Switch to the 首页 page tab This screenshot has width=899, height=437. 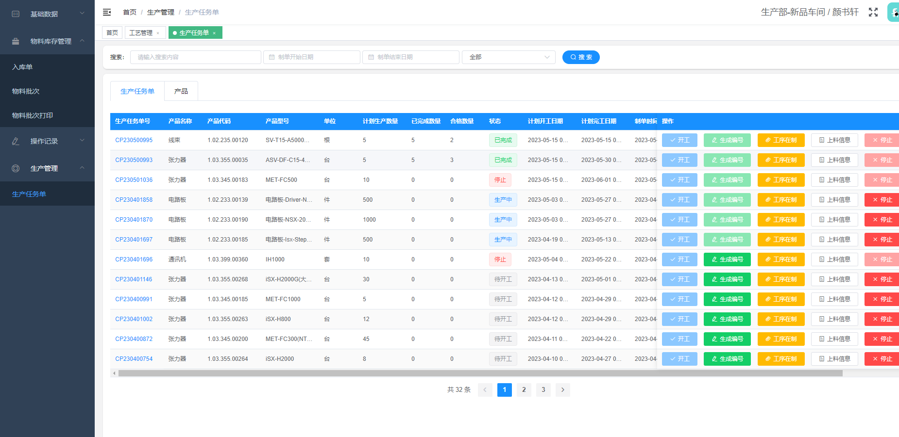(x=112, y=33)
